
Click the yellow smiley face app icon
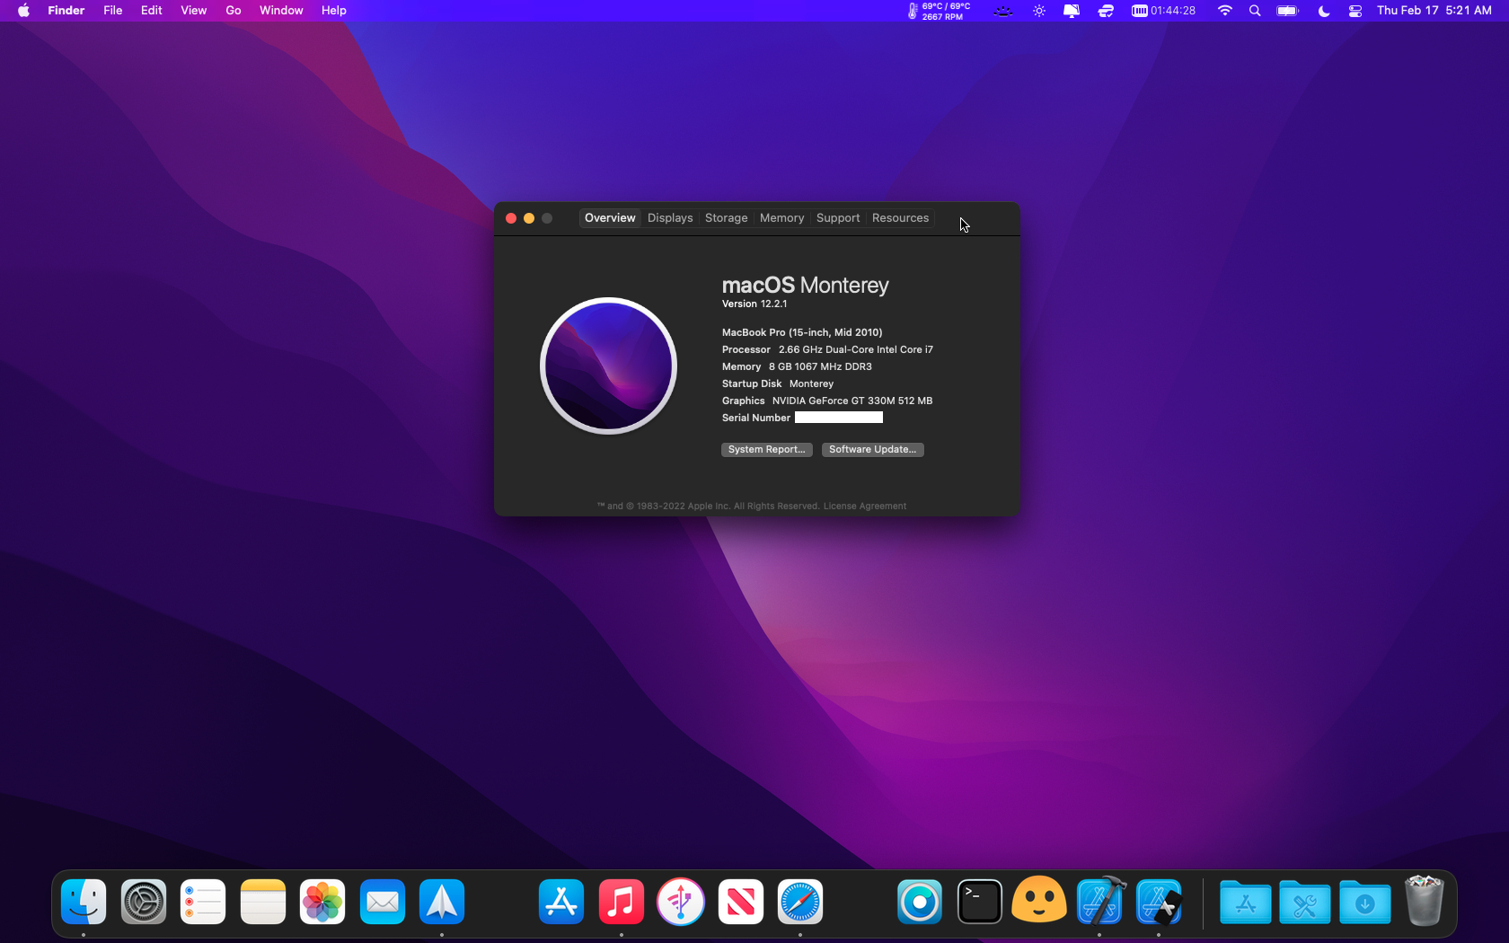[1039, 902]
